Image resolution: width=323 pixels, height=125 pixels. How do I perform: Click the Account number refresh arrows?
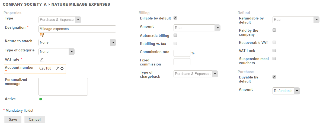click(62, 68)
